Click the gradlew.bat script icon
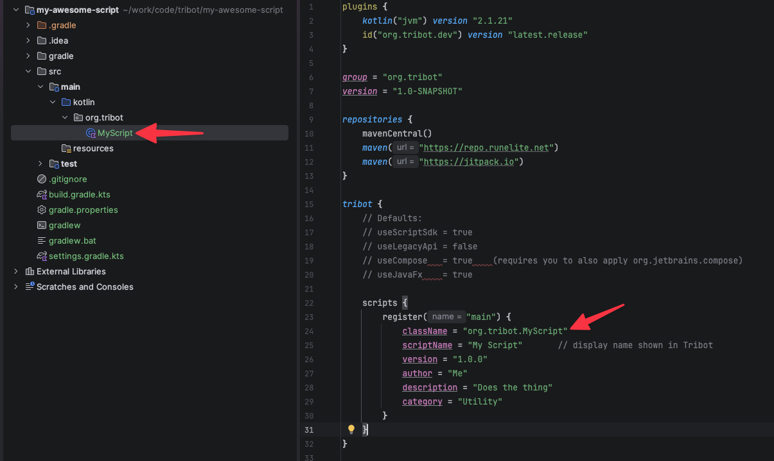 [x=41, y=240]
